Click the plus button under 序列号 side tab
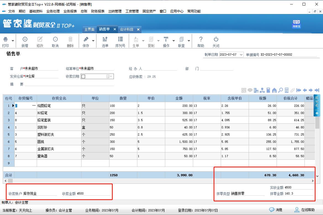323x215 pixels. click(317, 113)
